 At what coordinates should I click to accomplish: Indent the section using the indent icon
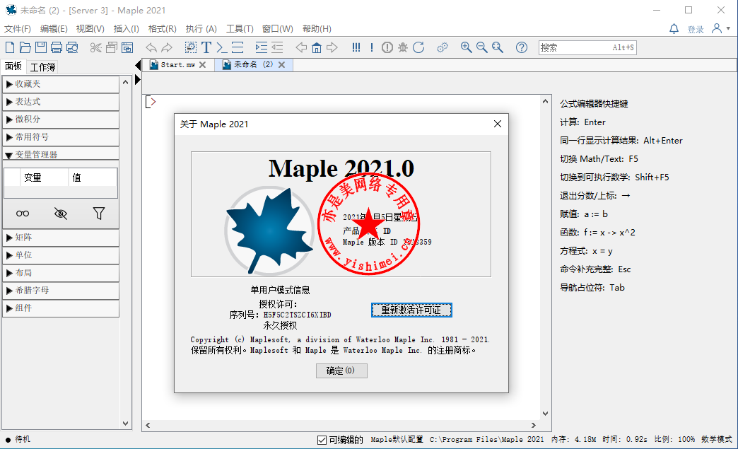(x=262, y=47)
